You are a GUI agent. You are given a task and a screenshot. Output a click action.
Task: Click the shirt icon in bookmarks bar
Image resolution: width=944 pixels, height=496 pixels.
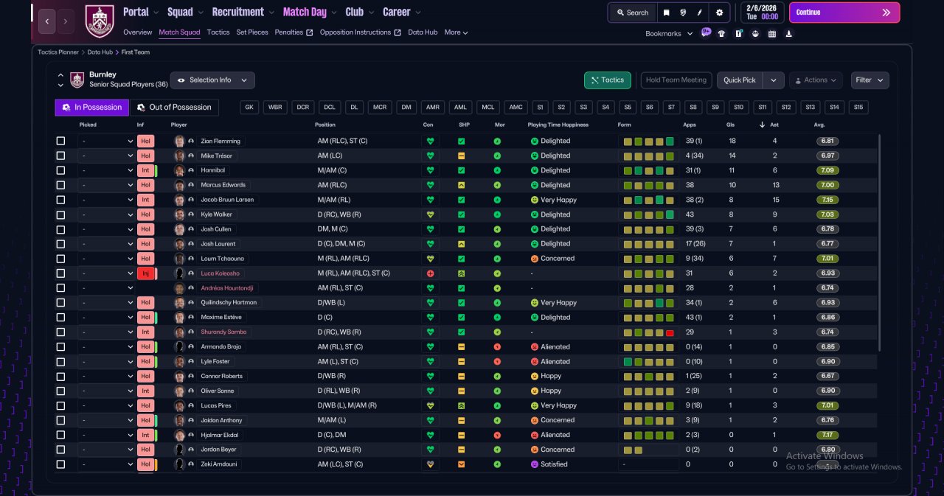721,33
